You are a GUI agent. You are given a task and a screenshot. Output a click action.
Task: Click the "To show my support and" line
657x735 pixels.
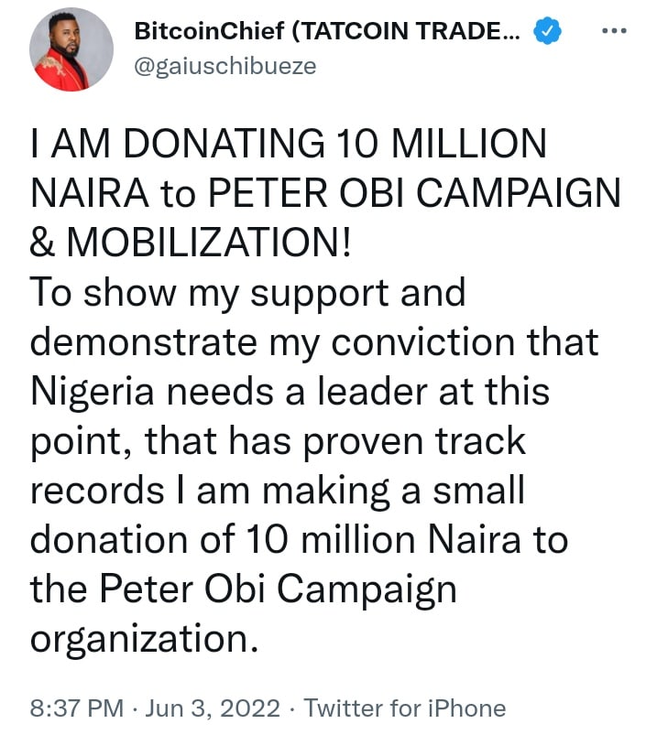tap(248, 293)
